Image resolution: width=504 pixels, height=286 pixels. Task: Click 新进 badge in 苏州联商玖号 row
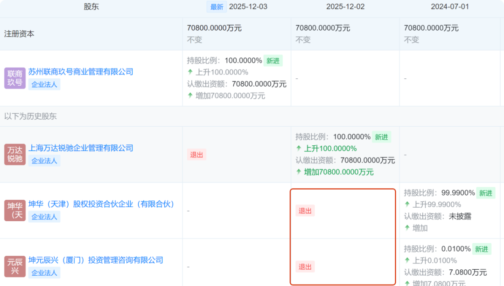(273, 61)
